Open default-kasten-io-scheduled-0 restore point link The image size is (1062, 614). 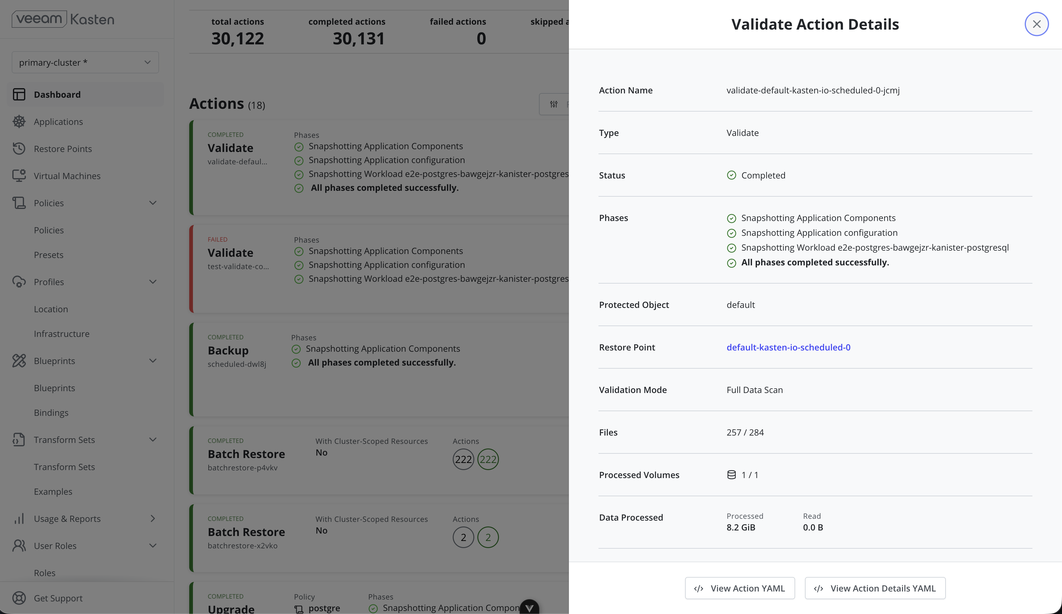pos(788,347)
